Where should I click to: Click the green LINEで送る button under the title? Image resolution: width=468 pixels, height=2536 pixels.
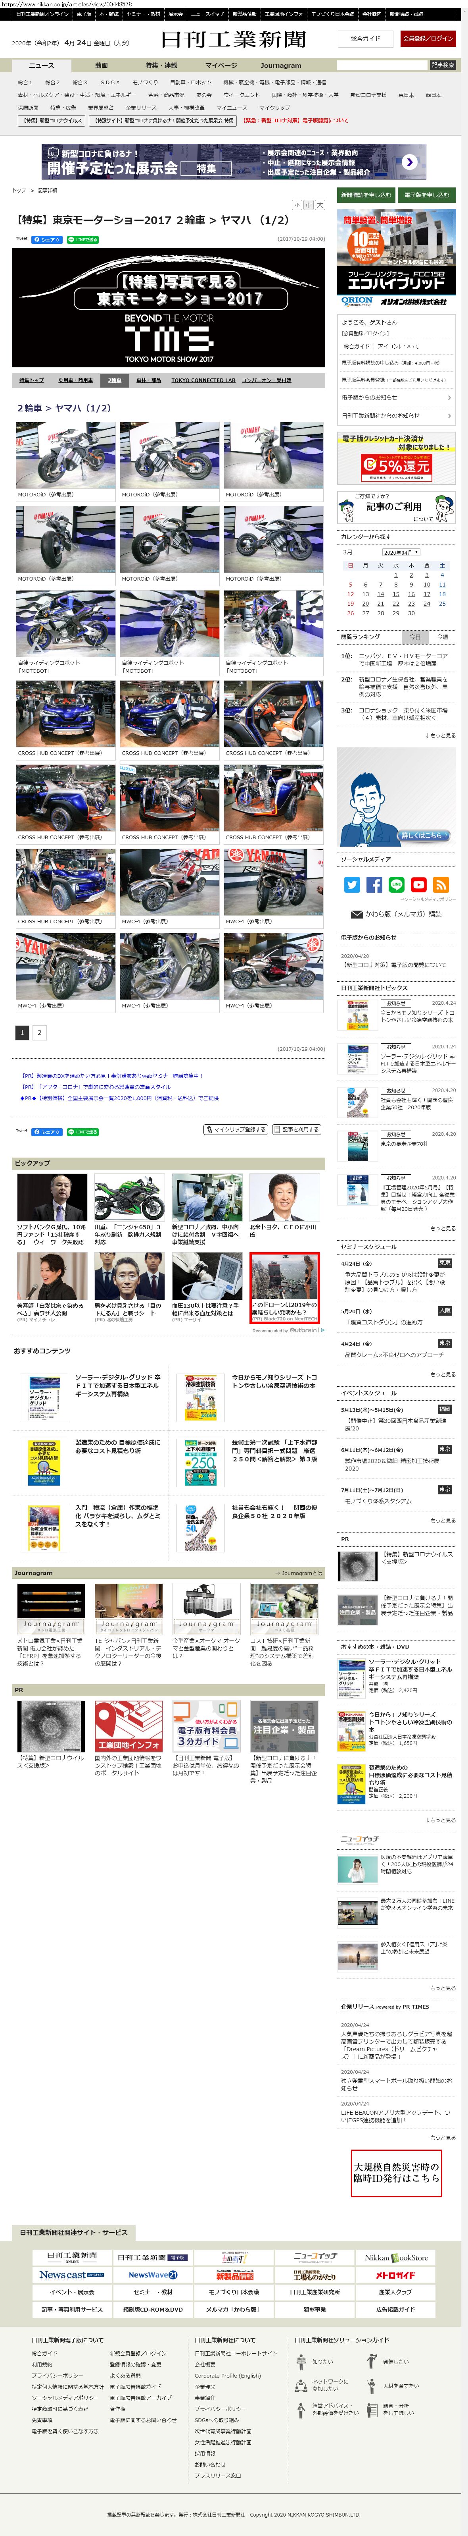(82, 239)
